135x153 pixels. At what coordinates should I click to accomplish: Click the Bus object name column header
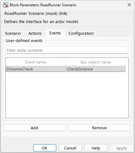coord(95,62)
